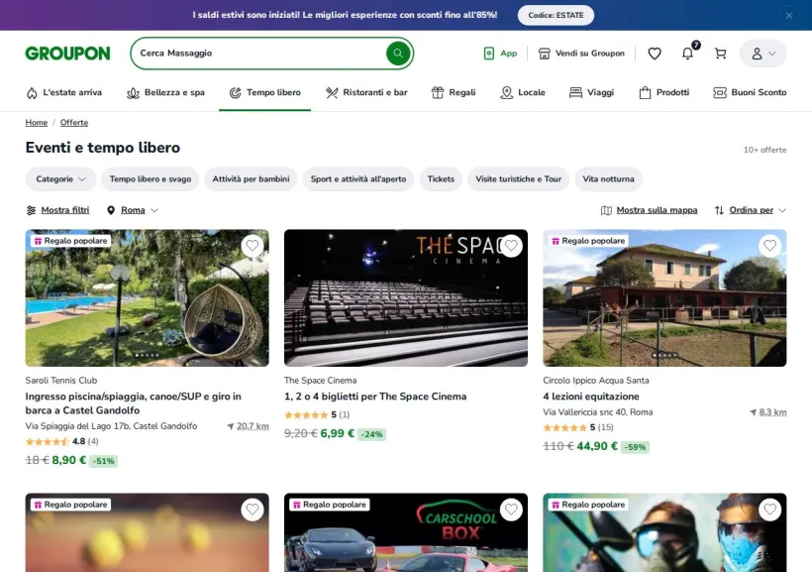Open the user account menu
Viewport: 812px width, 572px height.
pyautogui.click(x=762, y=53)
